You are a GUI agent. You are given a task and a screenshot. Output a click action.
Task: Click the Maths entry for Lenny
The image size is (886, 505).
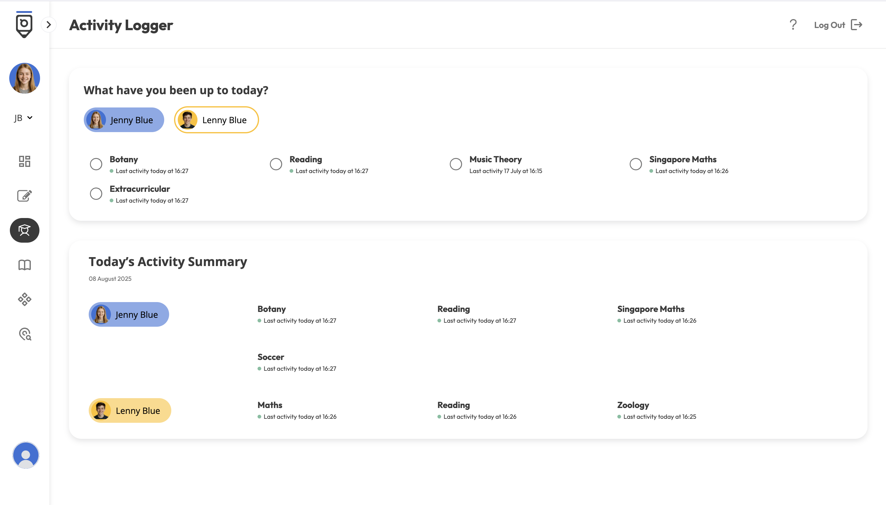(297, 410)
